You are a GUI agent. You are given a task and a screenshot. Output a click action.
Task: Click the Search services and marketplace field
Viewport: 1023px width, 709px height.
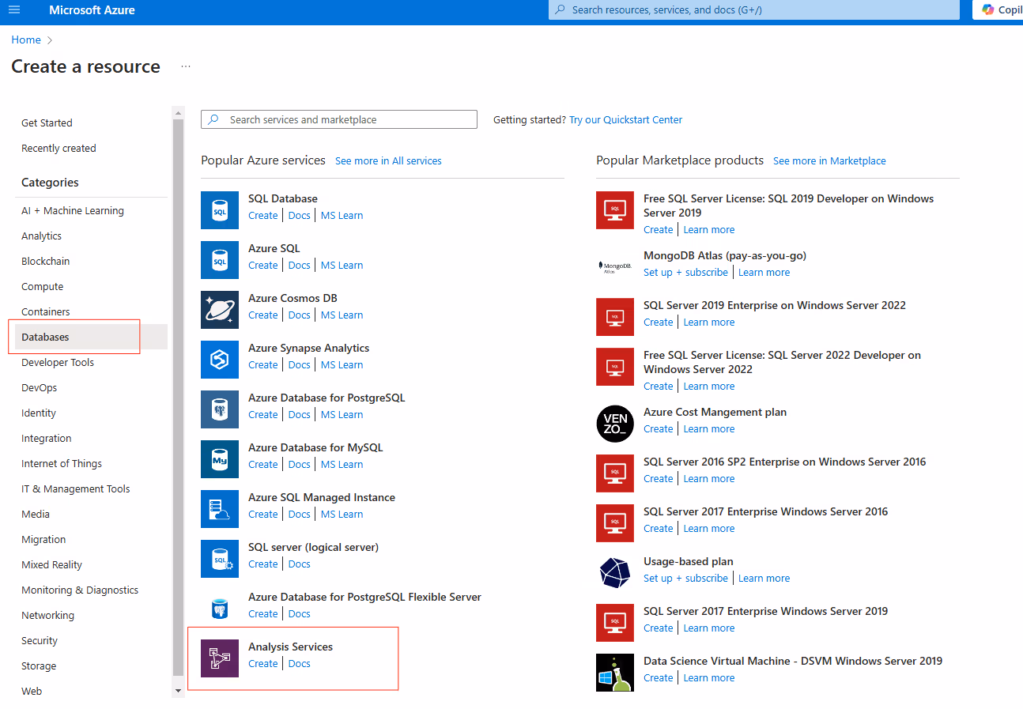pyautogui.click(x=339, y=119)
